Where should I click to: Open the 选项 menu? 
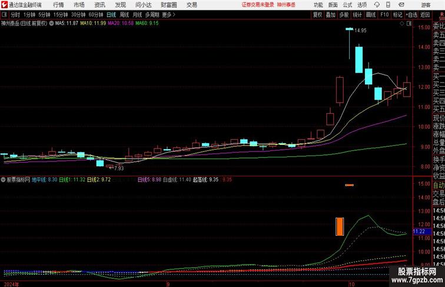tap(362, 5)
